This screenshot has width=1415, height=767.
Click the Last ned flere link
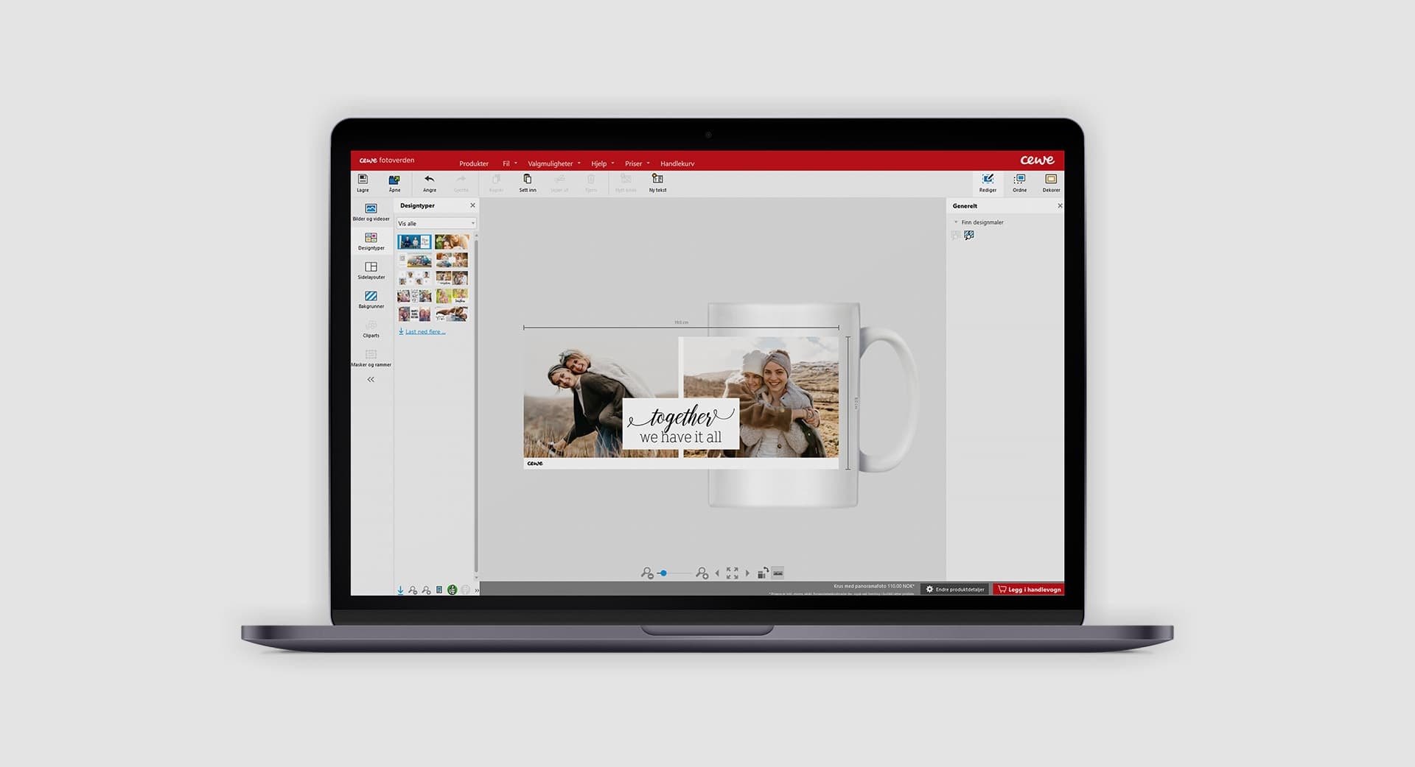424,332
